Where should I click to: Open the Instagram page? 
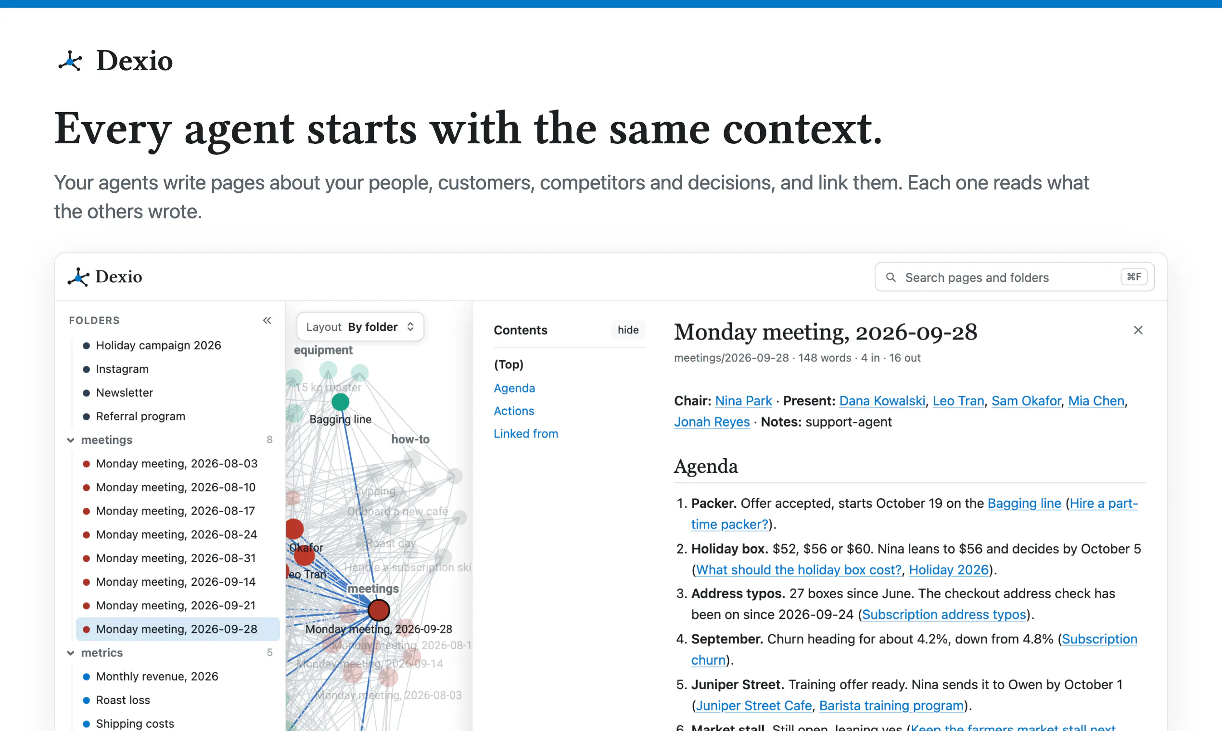(x=178, y=369)
